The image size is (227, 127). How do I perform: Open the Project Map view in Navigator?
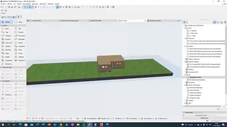coord(214,22)
